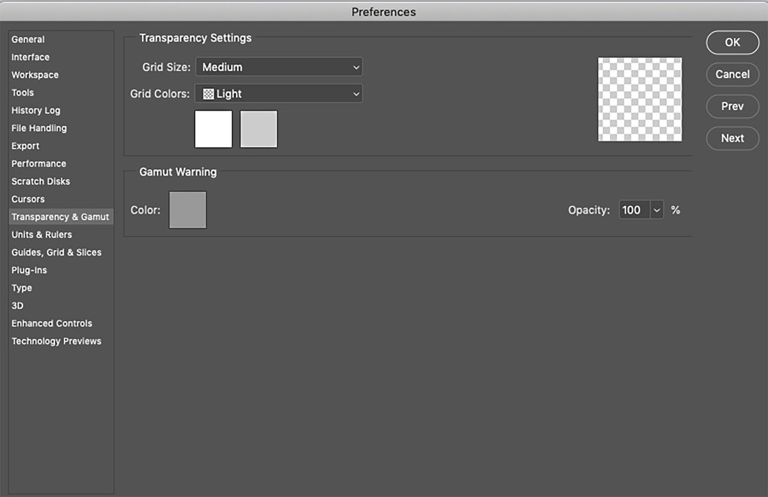Viewport: 768px width, 497px height.
Task: Switch to Cursors preferences
Action: point(28,199)
